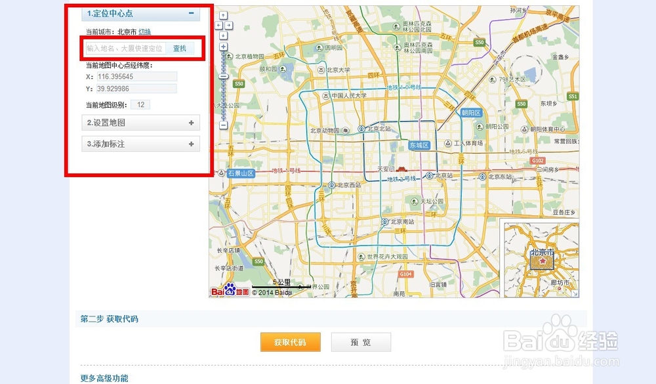Click the overview mini map thumbnail

[x=541, y=261]
